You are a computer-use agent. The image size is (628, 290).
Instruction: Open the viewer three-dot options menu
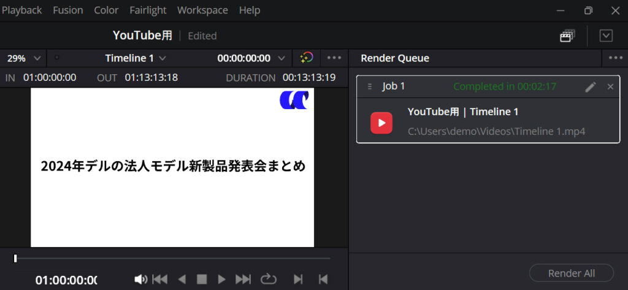point(334,58)
